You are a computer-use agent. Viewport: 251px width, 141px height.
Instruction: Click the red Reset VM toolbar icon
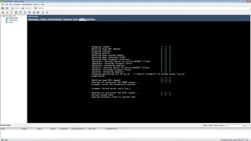(16, 13)
